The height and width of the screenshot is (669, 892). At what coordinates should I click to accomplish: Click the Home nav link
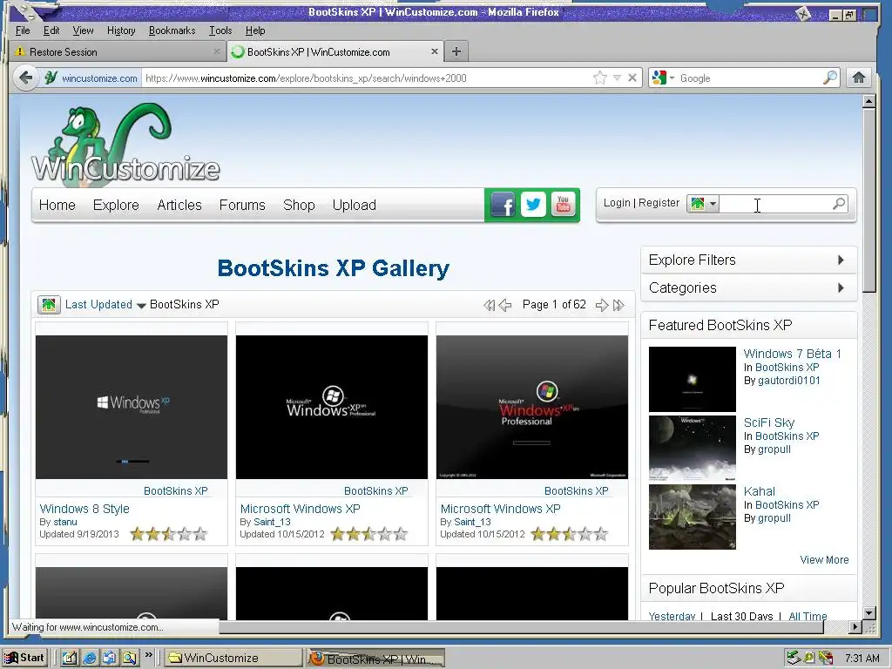57,205
